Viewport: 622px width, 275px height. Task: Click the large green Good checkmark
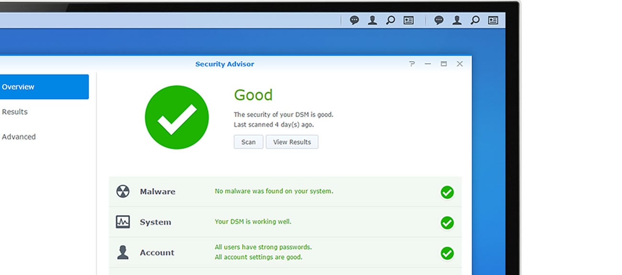tap(177, 117)
